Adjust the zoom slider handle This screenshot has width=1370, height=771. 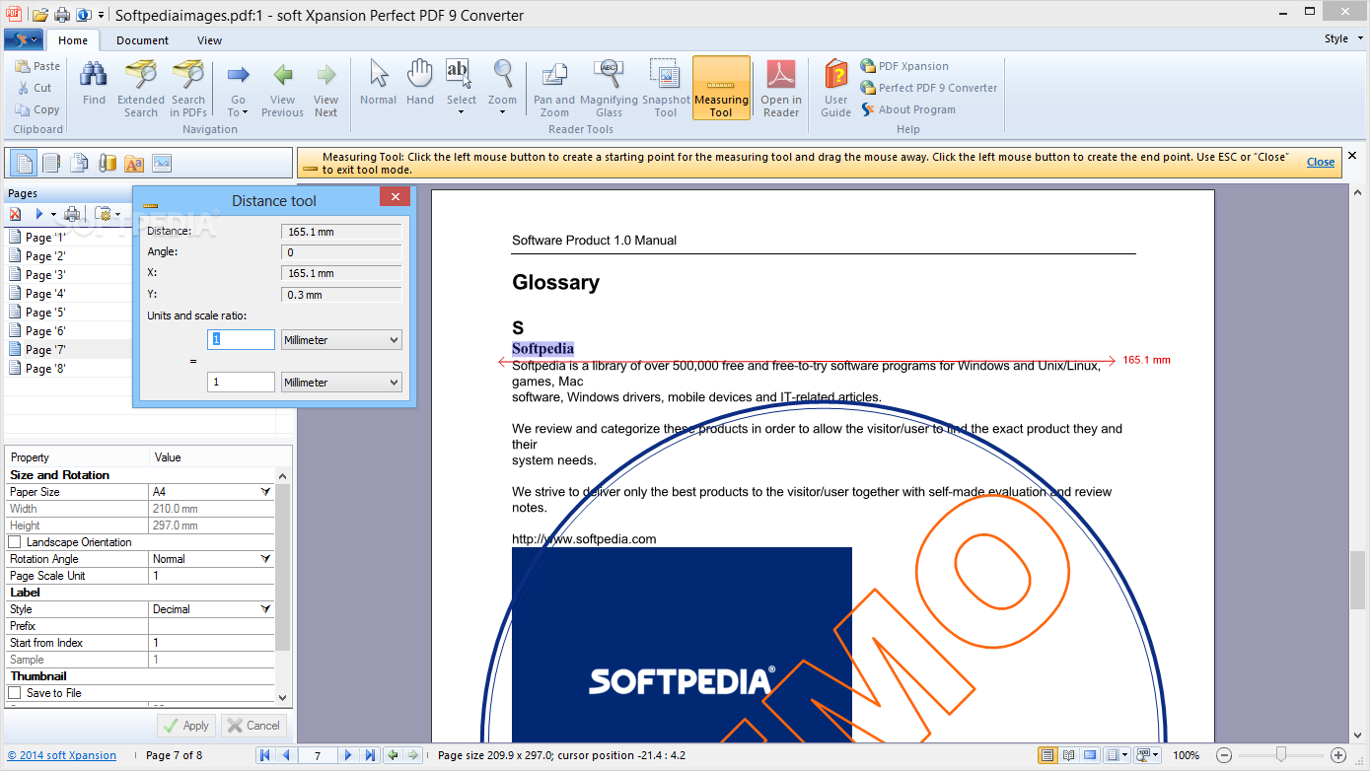1281,755
